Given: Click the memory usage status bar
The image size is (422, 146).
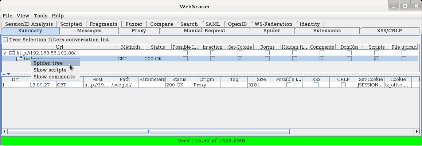Looking at the screenshot, I should (x=211, y=141).
